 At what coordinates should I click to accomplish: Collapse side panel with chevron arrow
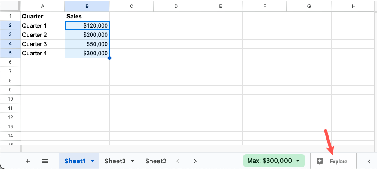click(x=369, y=162)
